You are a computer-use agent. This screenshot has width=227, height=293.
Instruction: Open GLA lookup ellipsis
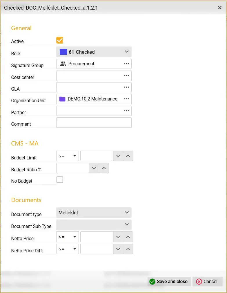click(x=126, y=87)
